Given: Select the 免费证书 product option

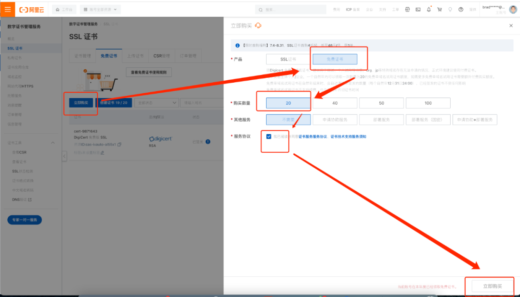Looking at the screenshot, I should pos(335,59).
